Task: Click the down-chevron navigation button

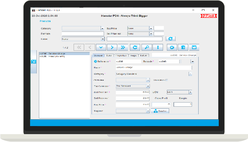Action: tap(101, 47)
